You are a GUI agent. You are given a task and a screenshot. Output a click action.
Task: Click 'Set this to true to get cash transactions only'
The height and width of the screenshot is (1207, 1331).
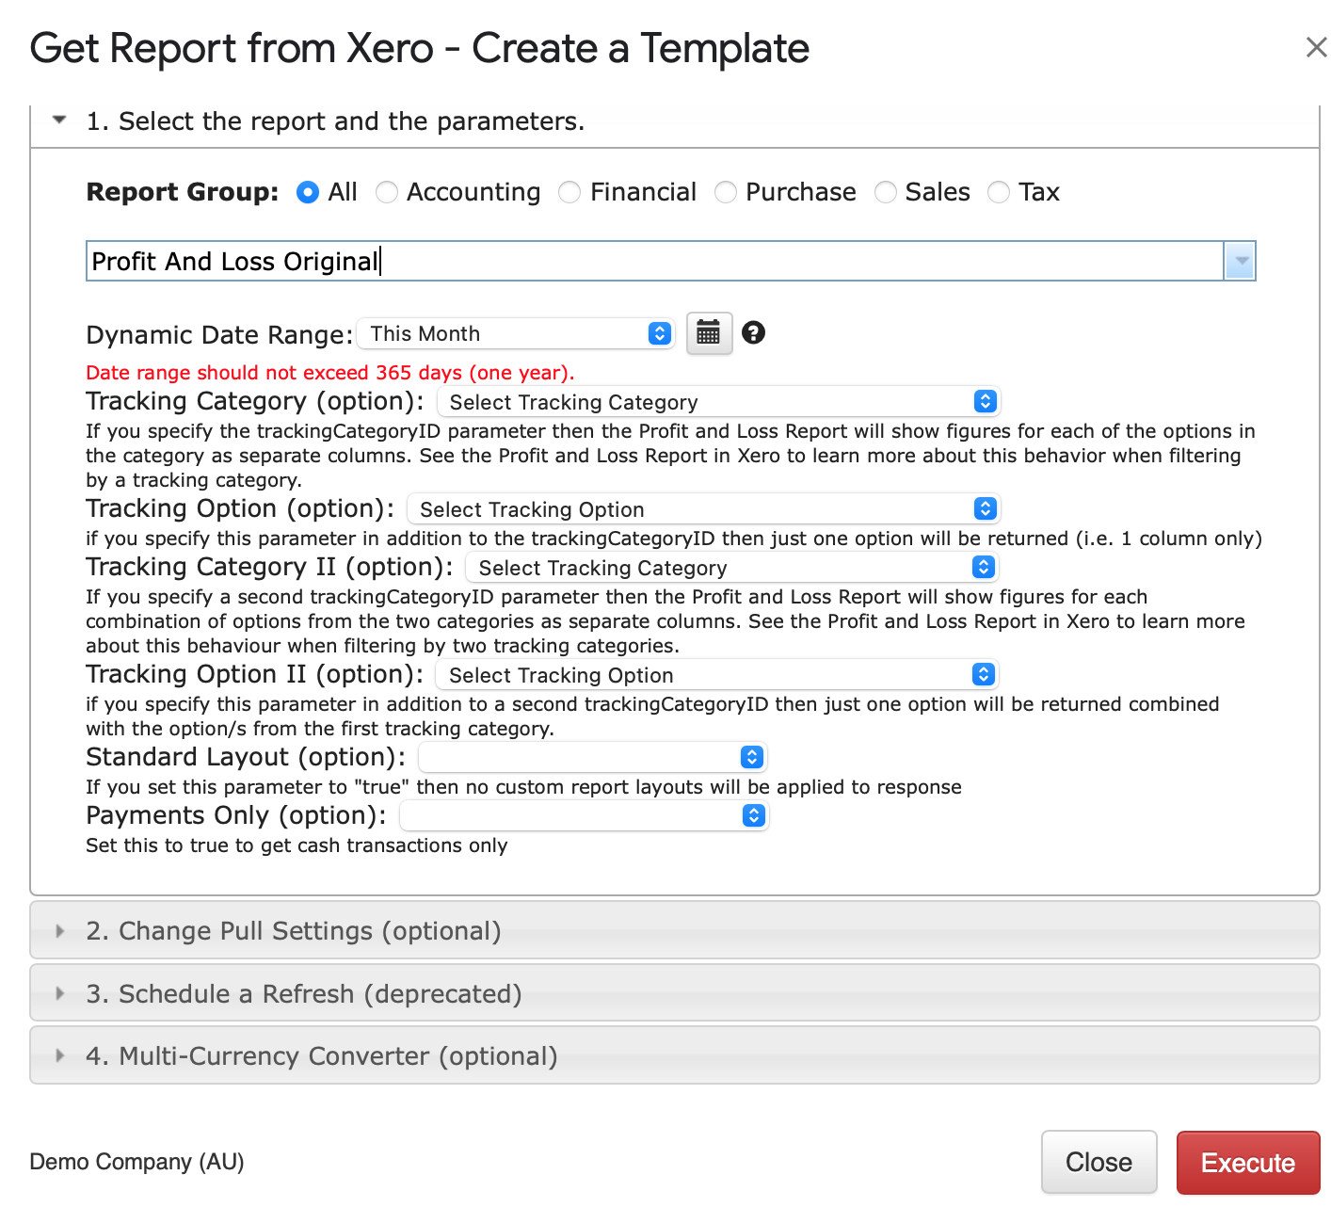[x=297, y=845]
